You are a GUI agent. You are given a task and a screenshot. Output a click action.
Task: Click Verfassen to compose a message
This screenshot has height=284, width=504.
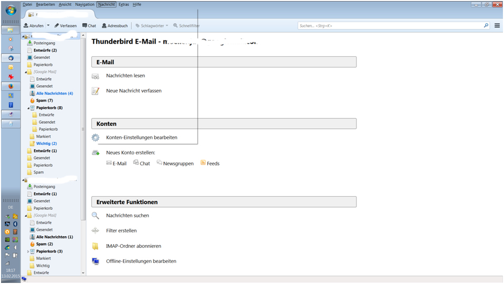pyautogui.click(x=65, y=26)
